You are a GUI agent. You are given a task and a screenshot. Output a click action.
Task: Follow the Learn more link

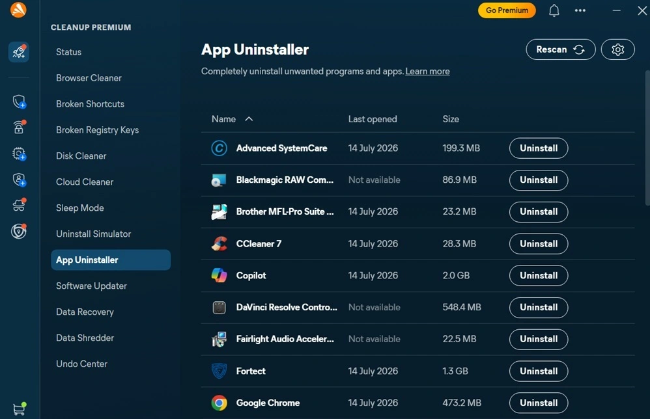427,71
